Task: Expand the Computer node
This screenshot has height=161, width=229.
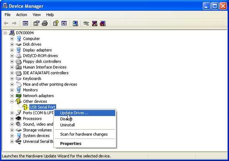Action: coord(12,39)
